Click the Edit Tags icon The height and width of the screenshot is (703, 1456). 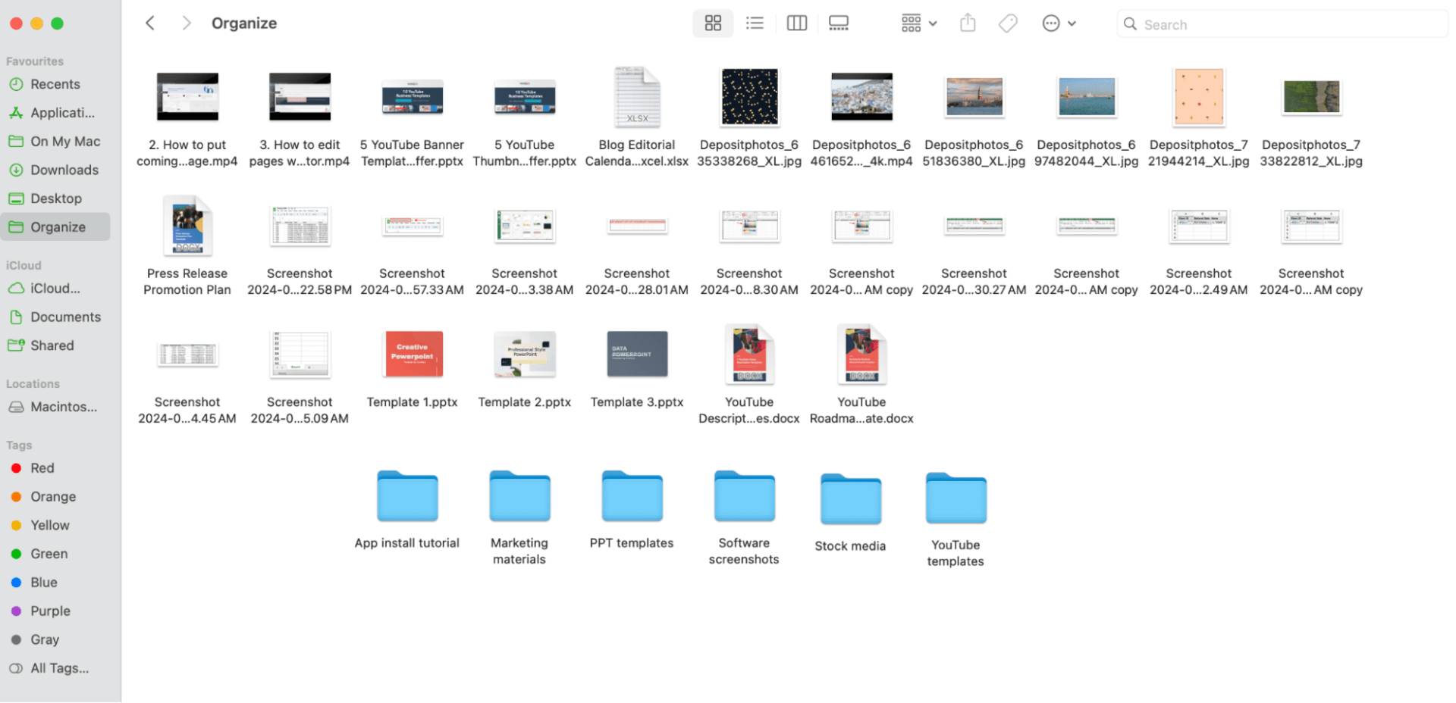tap(1008, 23)
